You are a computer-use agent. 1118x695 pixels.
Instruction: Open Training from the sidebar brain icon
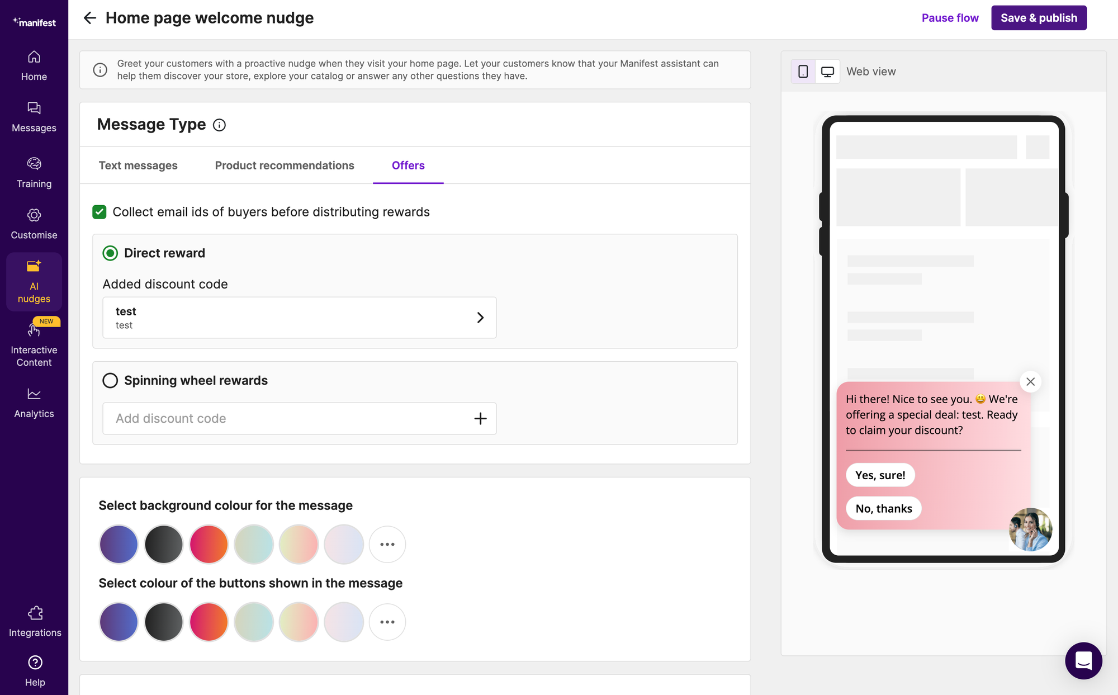(x=34, y=164)
